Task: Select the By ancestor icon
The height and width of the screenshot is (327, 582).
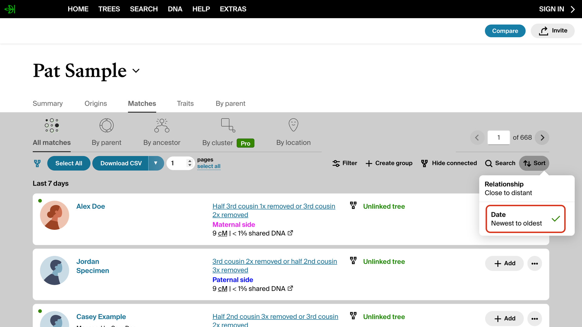Action: pos(162,125)
